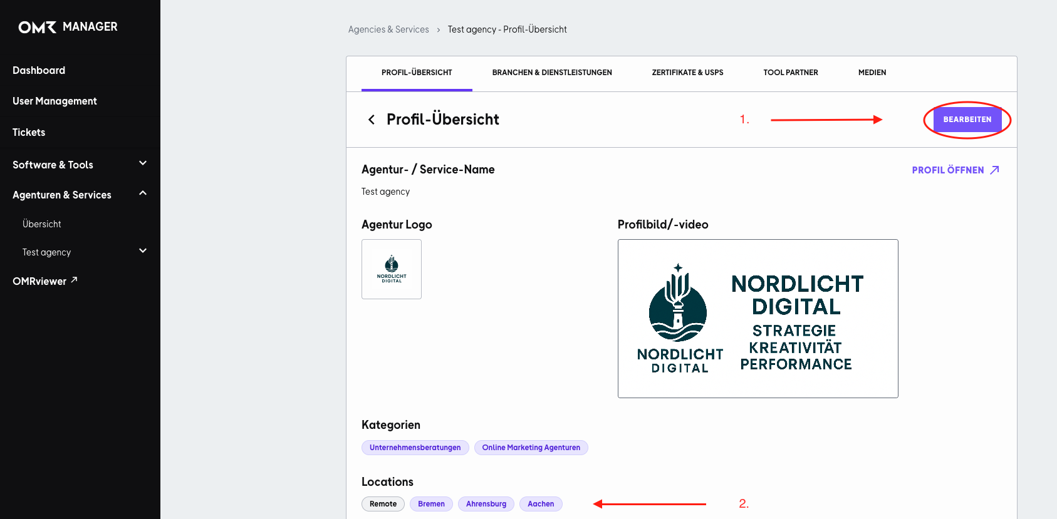Switch to Branchen & Dienstleistungen tab
This screenshot has height=519, width=1057.
coord(552,73)
